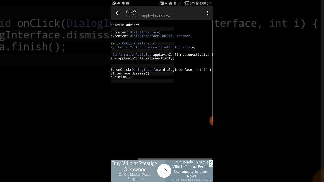
Task: Tap the 'pplovin.adview;' package line
Action: [125, 25]
